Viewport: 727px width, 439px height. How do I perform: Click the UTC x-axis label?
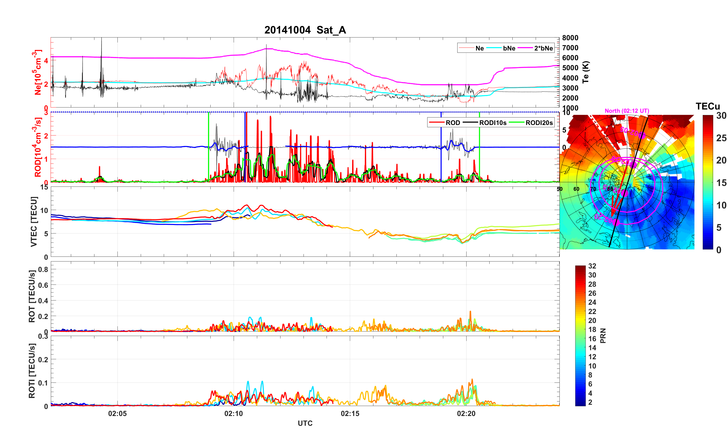pyautogui.click(x=305, y=423)
